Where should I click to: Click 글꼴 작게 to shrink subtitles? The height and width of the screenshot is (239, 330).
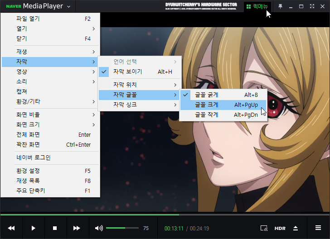[223, 115]
